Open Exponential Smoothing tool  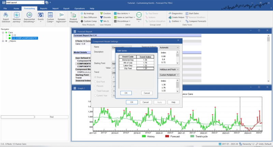pyautogui.click(x=29, y=18)
